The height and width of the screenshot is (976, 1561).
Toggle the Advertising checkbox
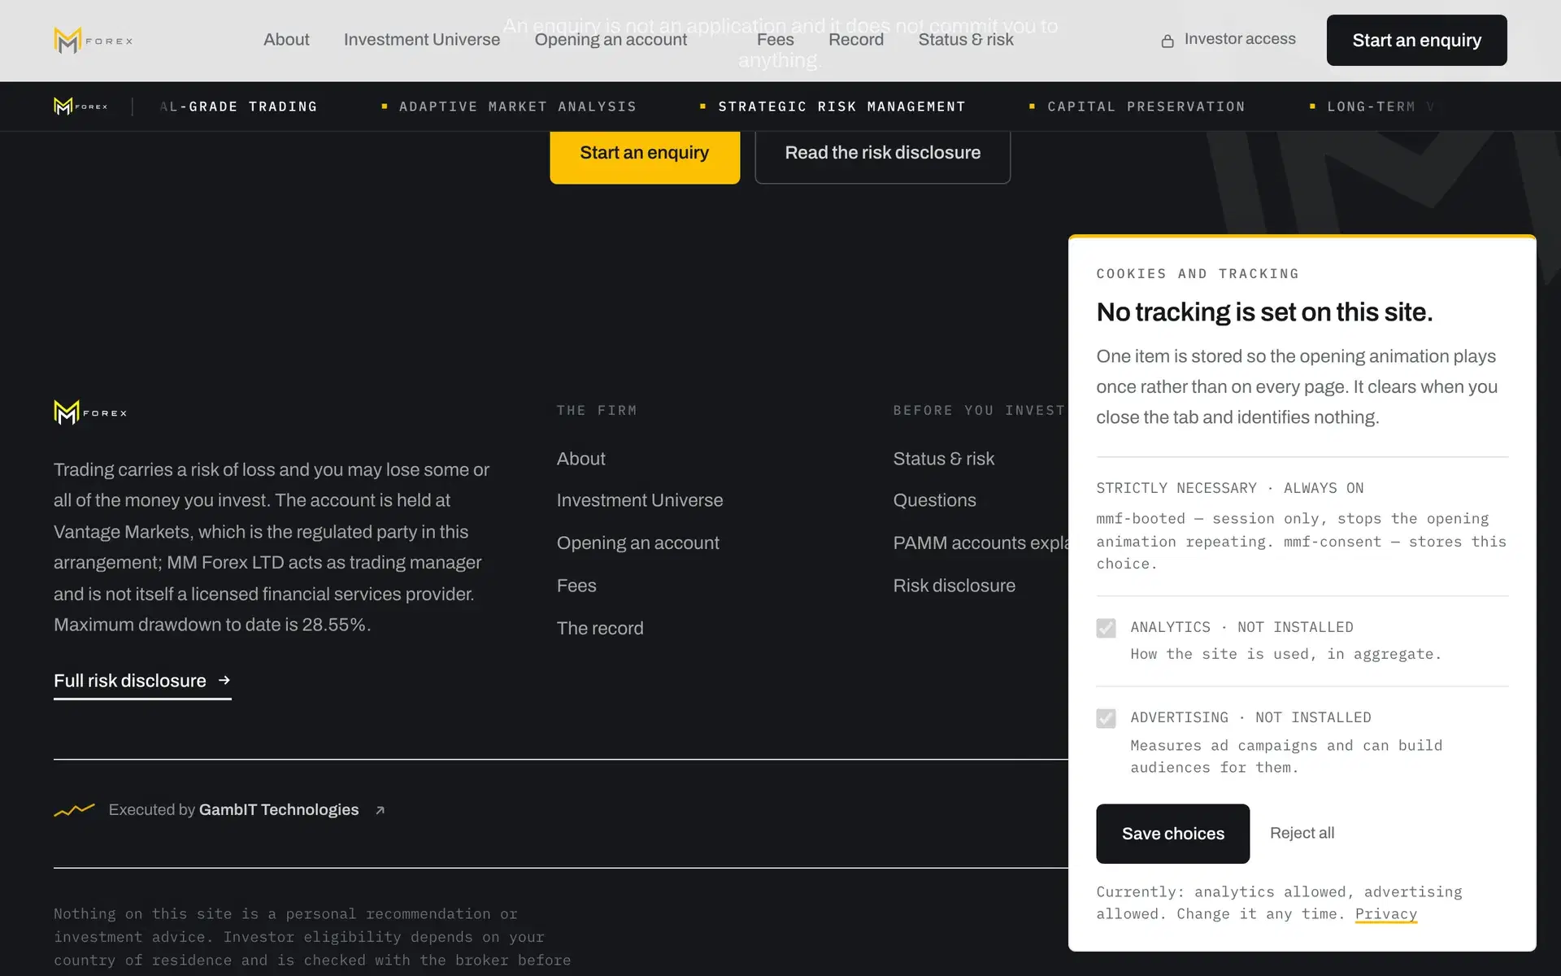tap(1106, 718)
